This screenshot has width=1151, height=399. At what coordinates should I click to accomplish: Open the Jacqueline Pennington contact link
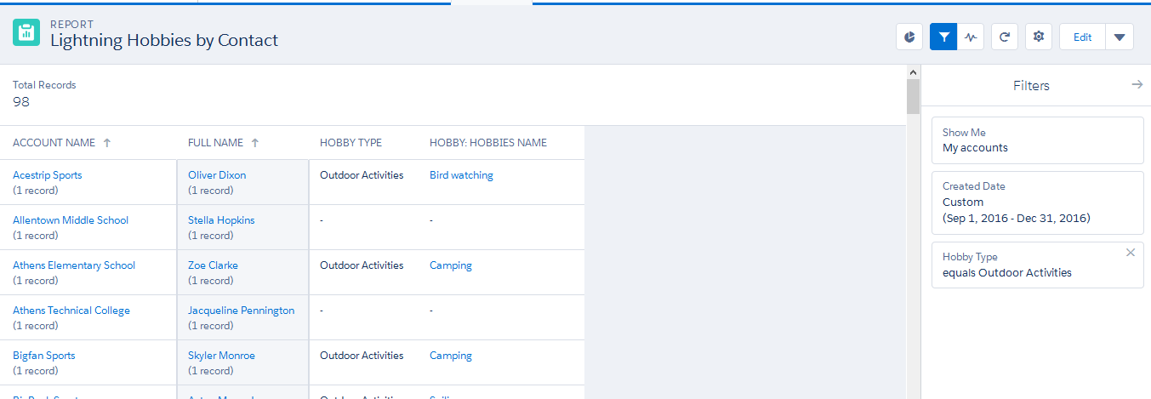(x=242, y=311)
